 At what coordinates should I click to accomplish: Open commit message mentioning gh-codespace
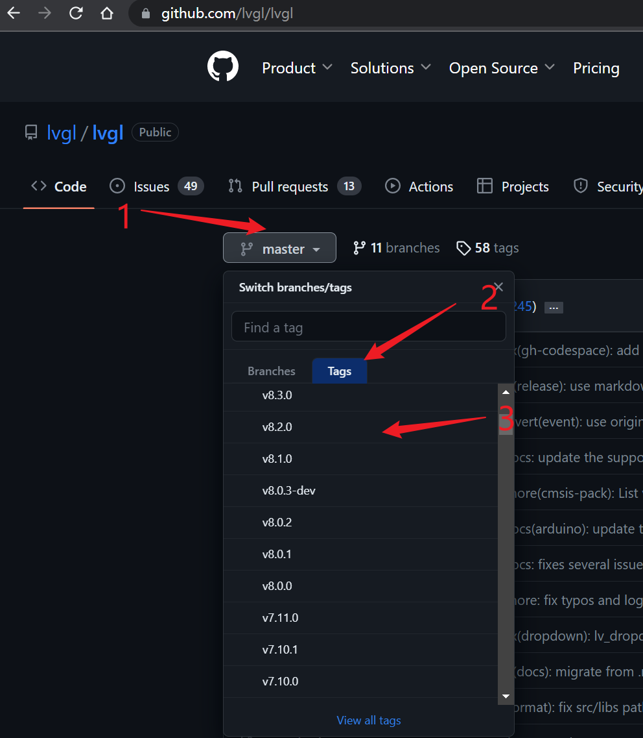578,351
